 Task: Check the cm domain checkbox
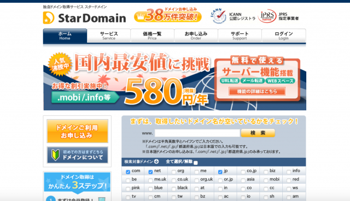point(150,197)
